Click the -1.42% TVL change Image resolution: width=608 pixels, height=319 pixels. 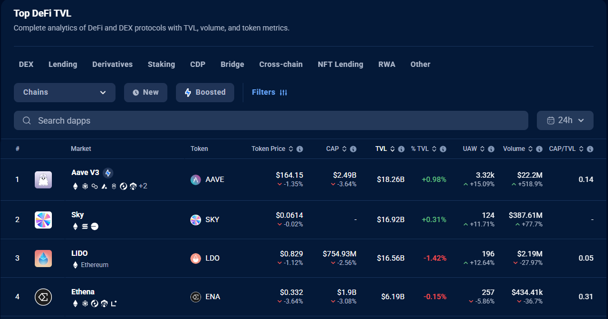point(435,258)
